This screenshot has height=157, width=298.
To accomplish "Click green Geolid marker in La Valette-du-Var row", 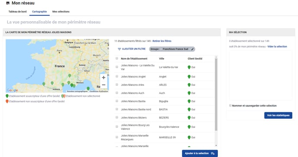I will pyautogui.click(x=189, y=67).
